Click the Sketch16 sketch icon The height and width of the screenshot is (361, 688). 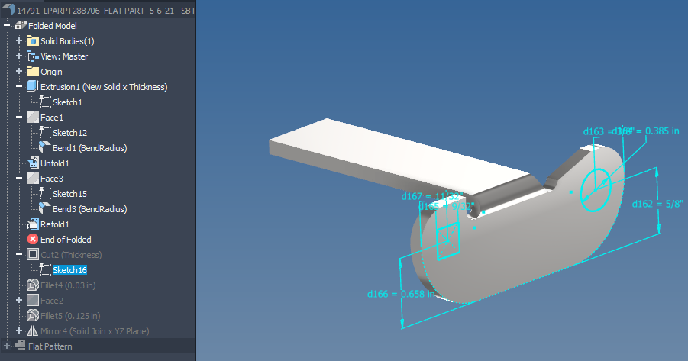coord(45,269)
